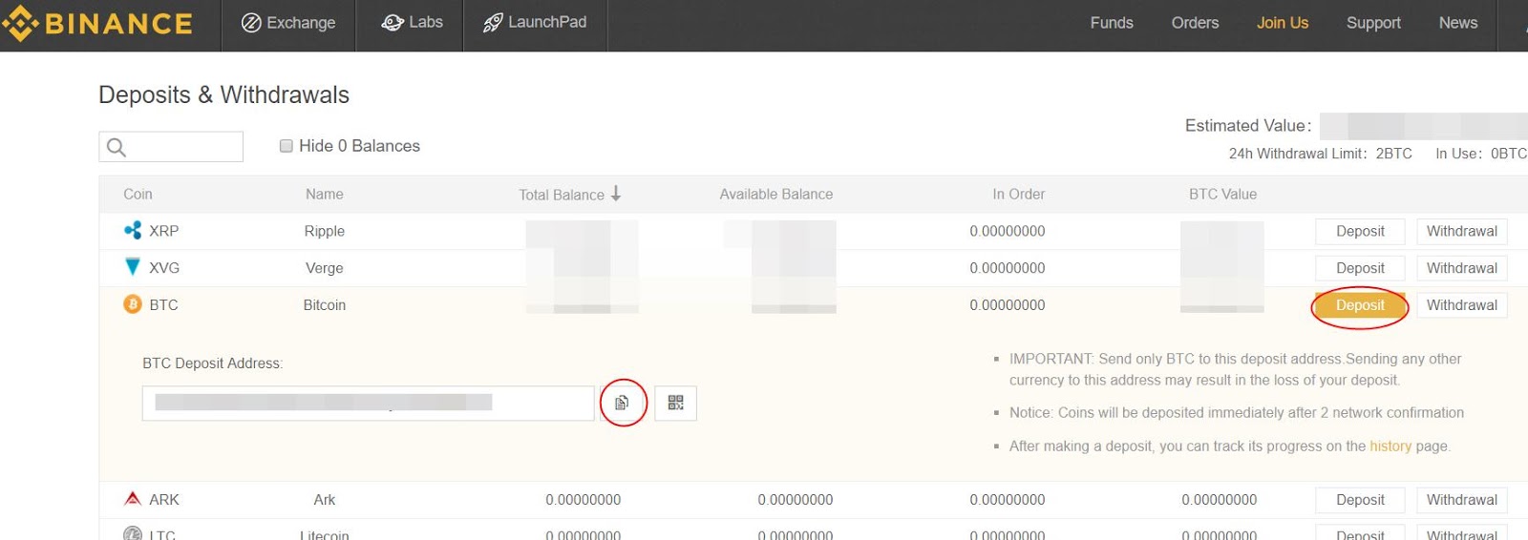Click the Coin column header
Screen dimensions: 1528x540
coord(138,194)
